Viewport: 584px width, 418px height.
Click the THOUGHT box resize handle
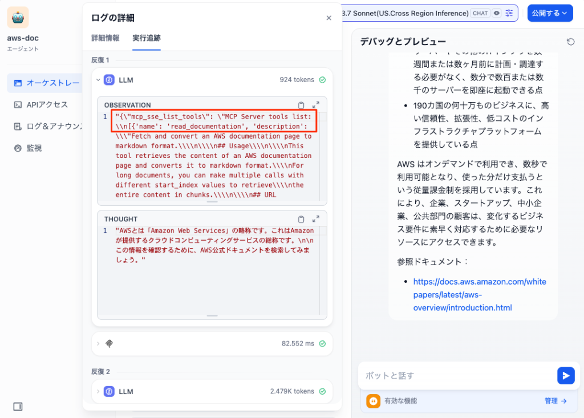(x=212, y=315)
